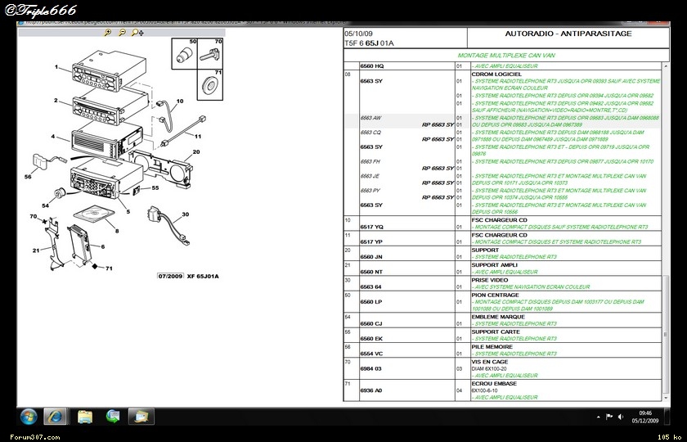Click the VIS EN CAGE designation
The image size is (687, 442).
click(489, 362)
